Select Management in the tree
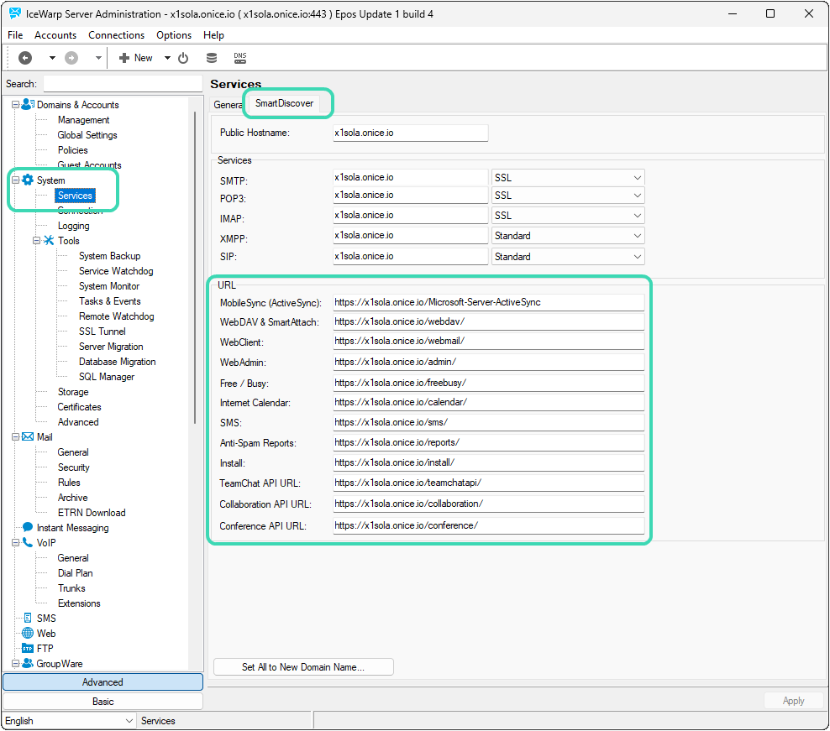The height and width of the screenshot is (731, 830). 83,120
